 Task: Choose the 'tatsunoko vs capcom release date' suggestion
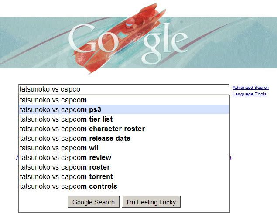pos(75,138)
